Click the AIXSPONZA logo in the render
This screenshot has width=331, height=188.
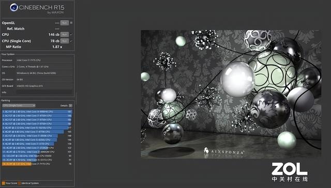pyautogui.click(x=224, y=151)
